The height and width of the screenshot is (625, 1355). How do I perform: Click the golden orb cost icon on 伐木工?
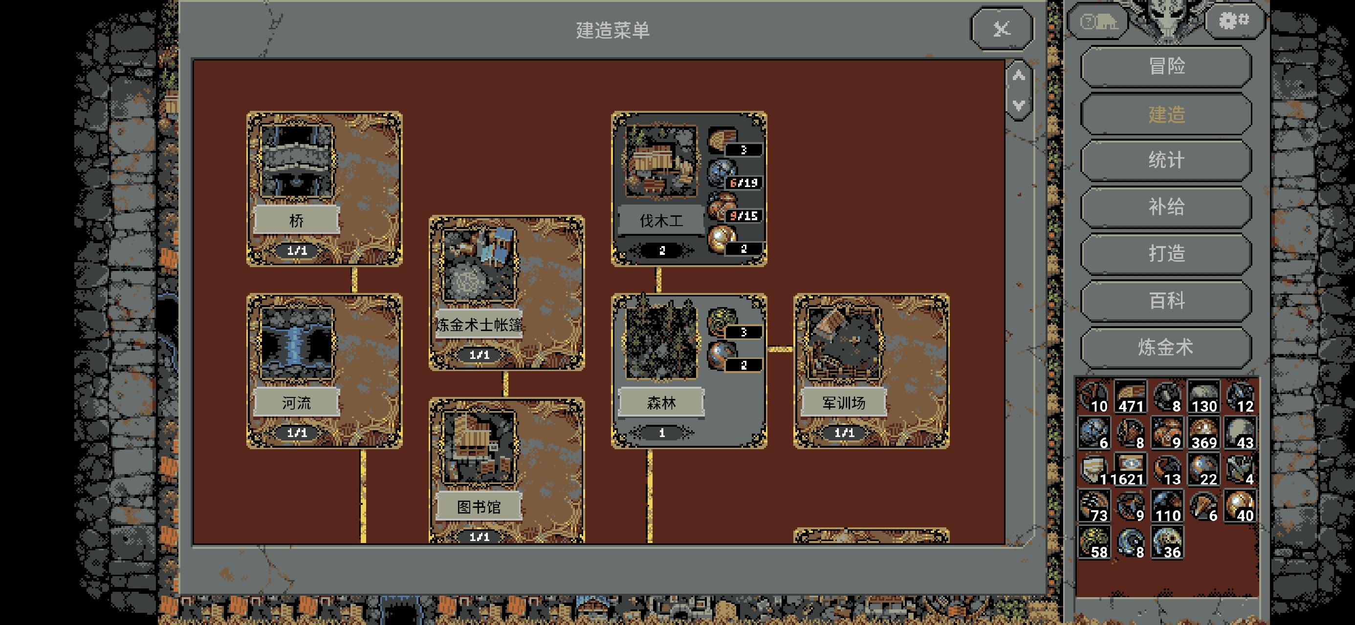723,238
